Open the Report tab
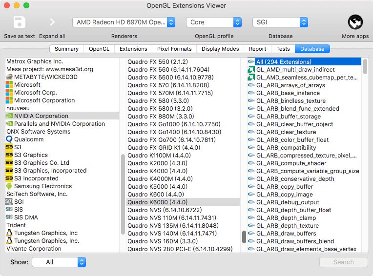This screenshot has height=276, width=373. (x=258, y=49)
